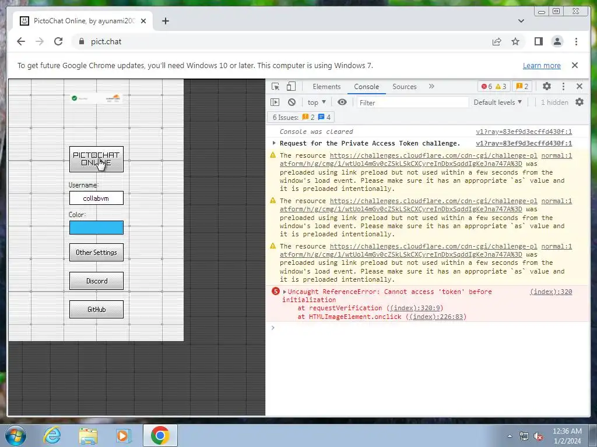
Task: Switch to the Elements tab
Action: [326, 87]
